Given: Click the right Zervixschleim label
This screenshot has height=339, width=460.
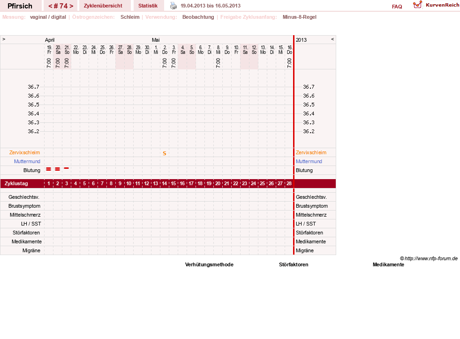Looking at the screenshot, I should click(x=311, y=152).
